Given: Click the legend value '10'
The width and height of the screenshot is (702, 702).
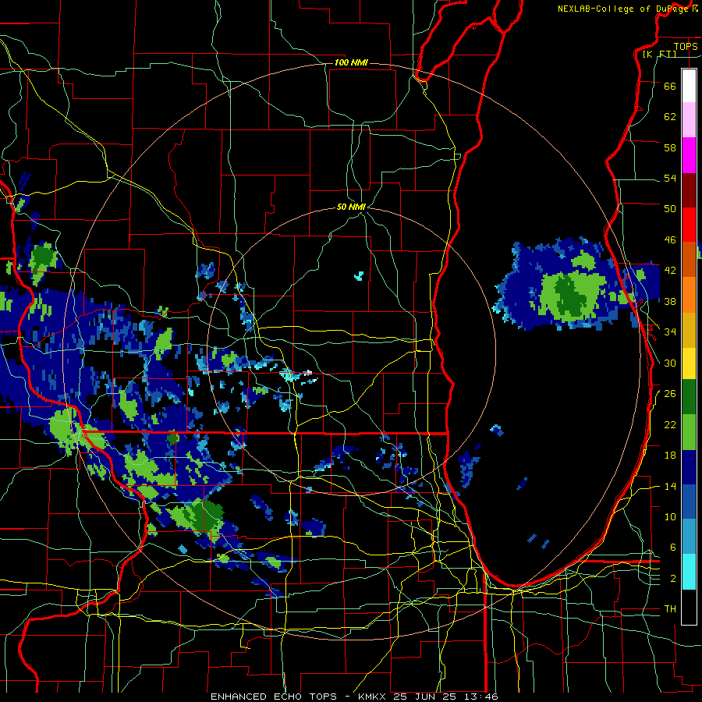Looking at the screenshot, I should coord(670,517).
